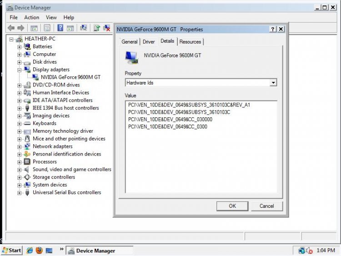Expand the Computer node
The height and width of the screenshot is (256, 341).
[x=20, y=55]
